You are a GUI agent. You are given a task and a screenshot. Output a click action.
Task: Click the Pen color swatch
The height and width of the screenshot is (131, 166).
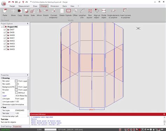16,81
